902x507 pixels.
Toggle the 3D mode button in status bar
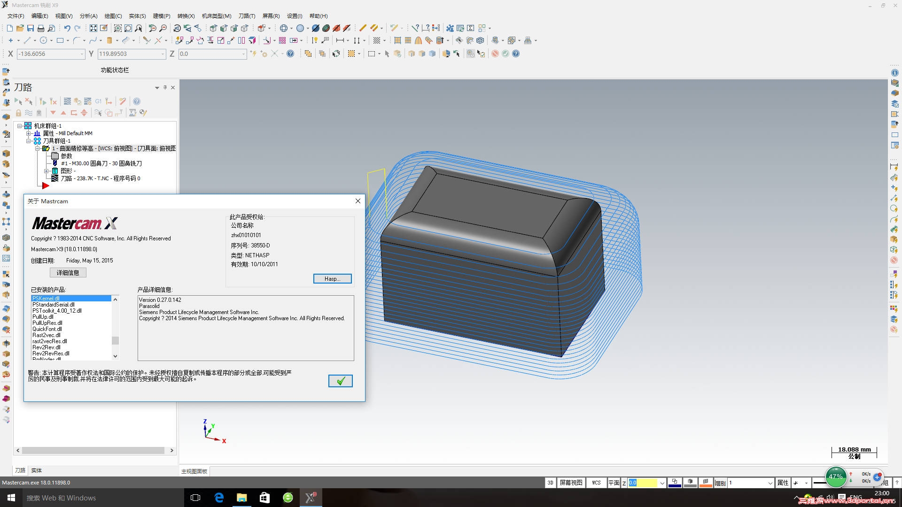point(550,483)
